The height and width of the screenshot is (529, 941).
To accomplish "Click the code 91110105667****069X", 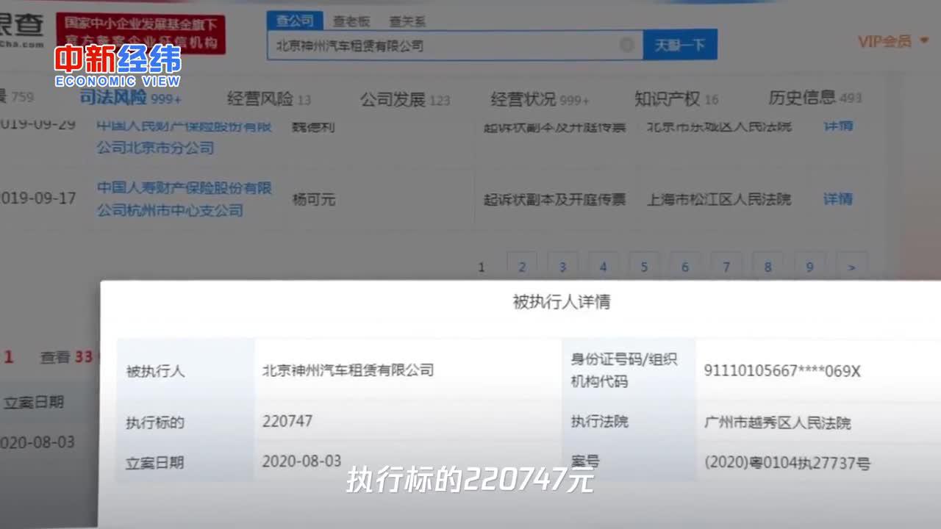I will point(782,371).
